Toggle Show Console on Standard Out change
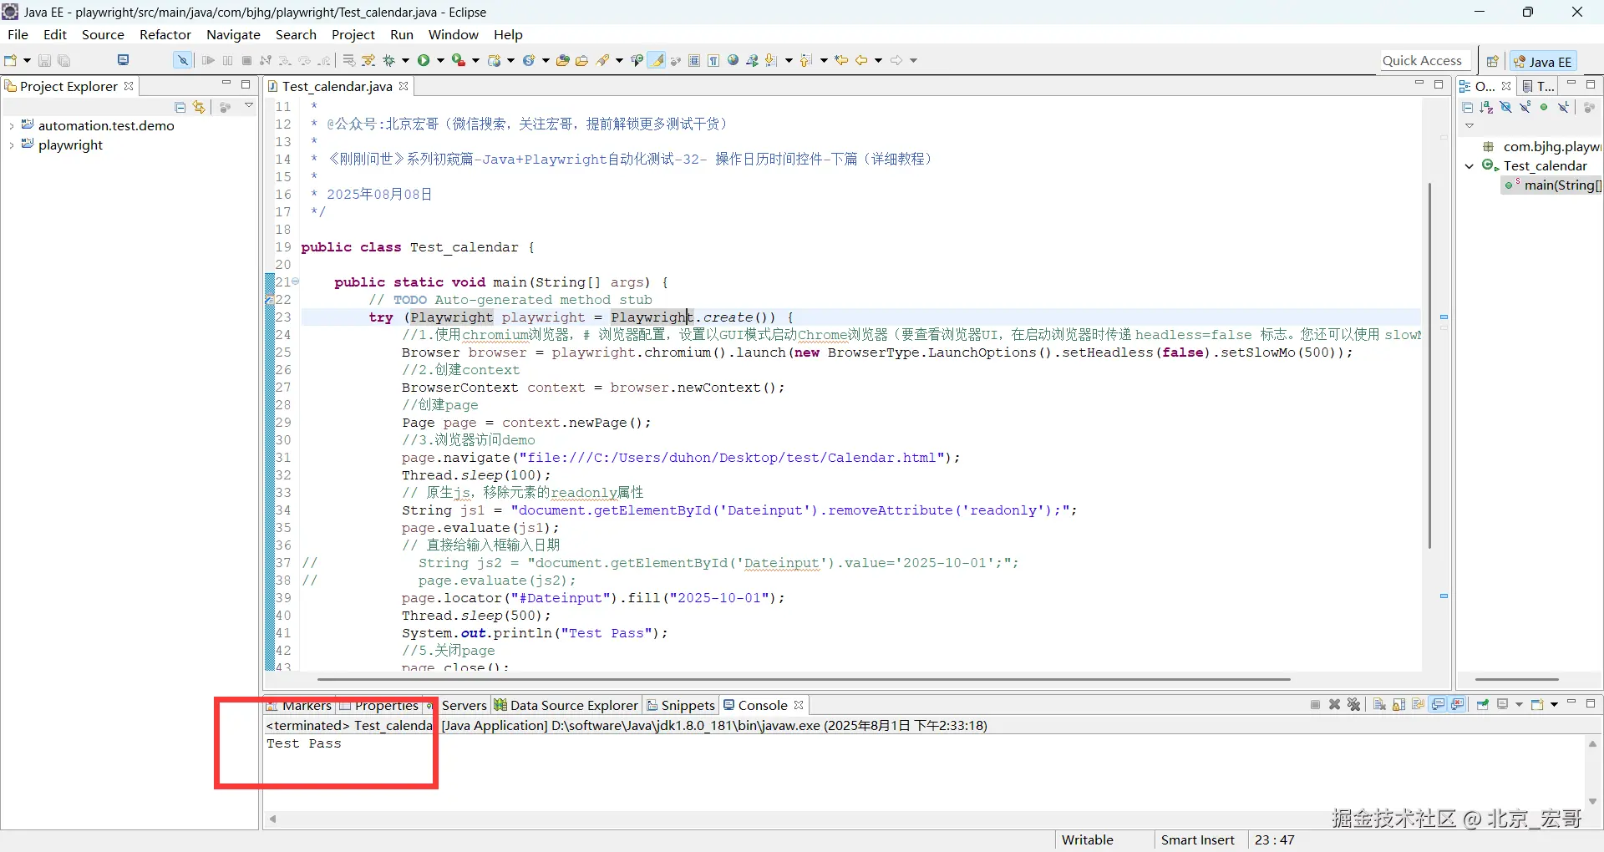The image size is (1604, 852). (x=1439, y=705)
